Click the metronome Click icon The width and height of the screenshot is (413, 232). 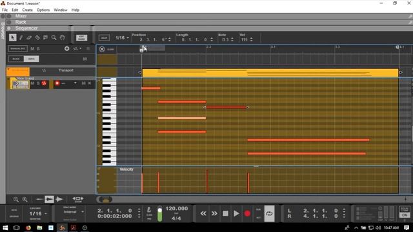[x=149, y=210]
